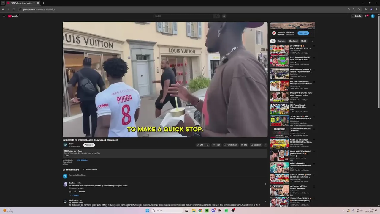Open options for the Grenadier X LETECH ad
The image size is (380, 214).
[x=312, y=33]
